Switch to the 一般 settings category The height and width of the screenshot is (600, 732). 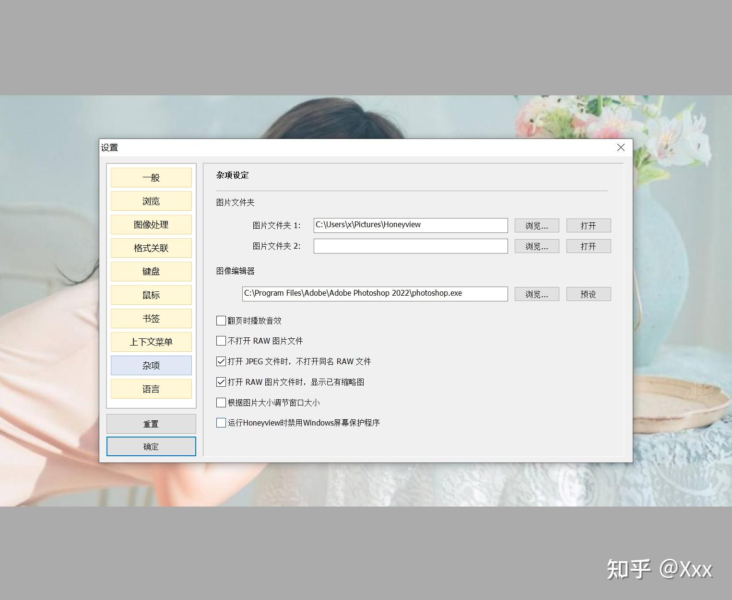click(x=151, y=177)
